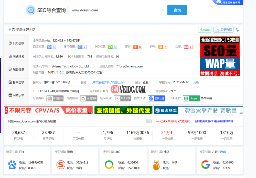Click the 官网认证 certification badge
Viewport: 256px width, 178px height.
(156, 98)
